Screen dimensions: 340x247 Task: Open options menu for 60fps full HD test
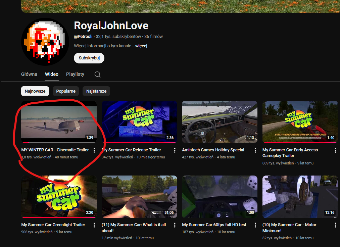click(255, 225)
